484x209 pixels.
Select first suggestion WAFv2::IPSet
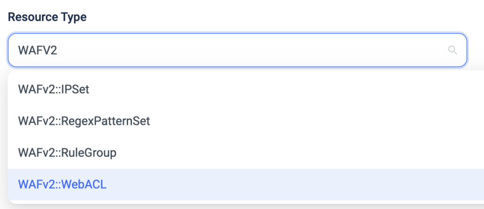coord(246,89)
